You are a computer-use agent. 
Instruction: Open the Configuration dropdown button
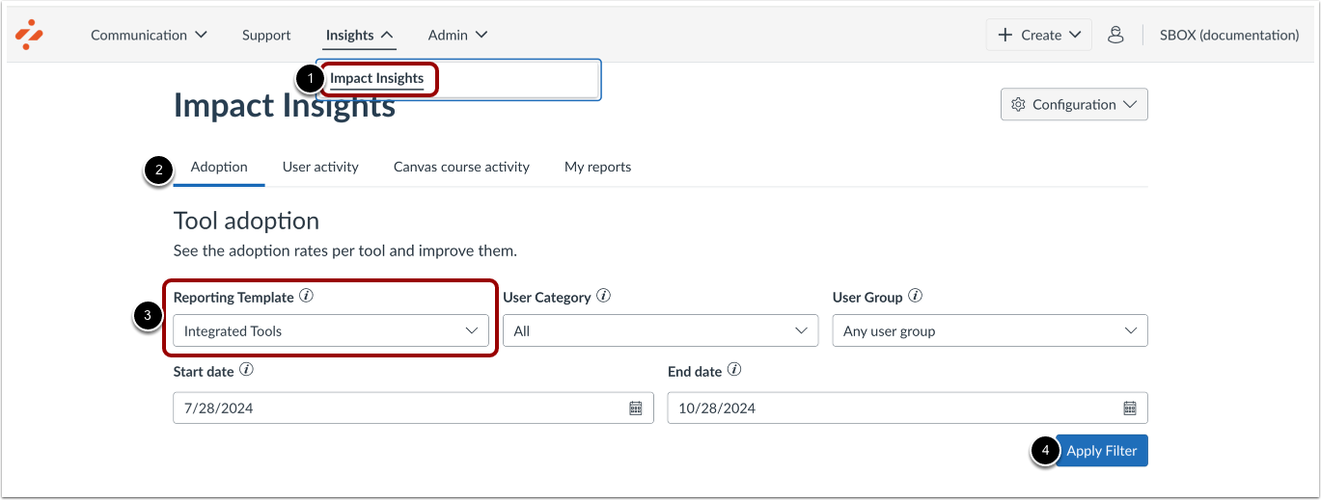(1074, 105)
